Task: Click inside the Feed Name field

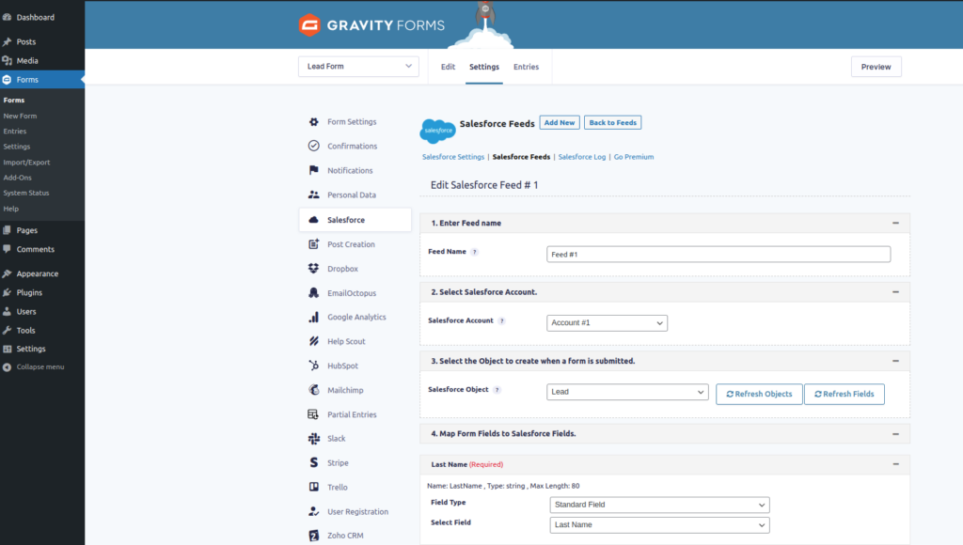Action: pos(718,253)
